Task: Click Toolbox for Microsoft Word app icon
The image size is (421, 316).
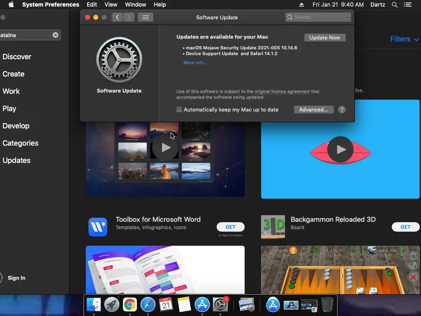Action: [98, 227]
